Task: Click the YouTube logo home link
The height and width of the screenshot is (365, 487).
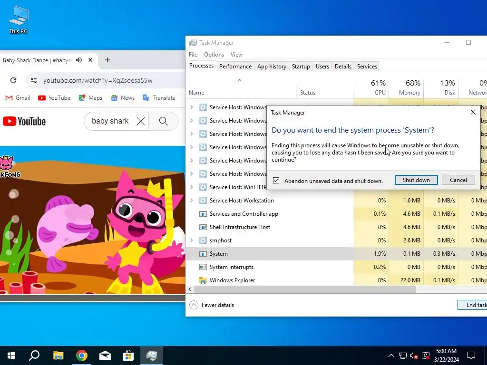Action: pyautogui.click(x=24, y=121)
